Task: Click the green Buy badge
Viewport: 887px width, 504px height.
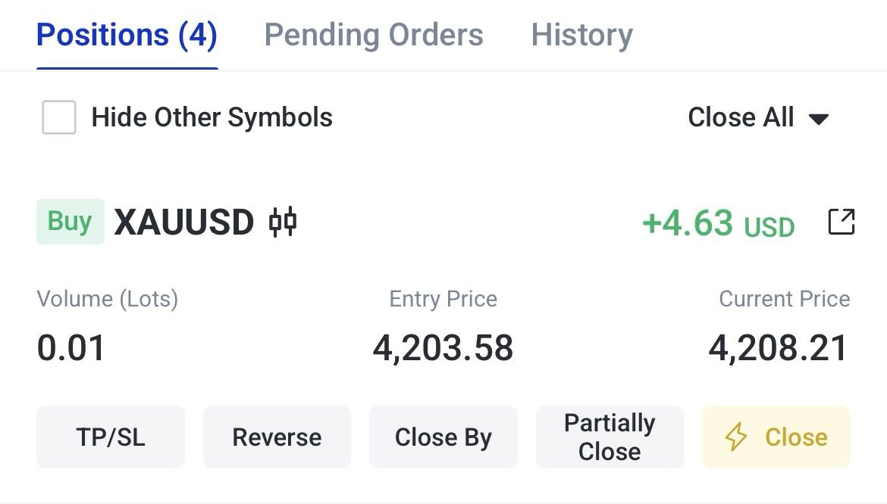Action: pyautogui.click(x=71, y=221)
